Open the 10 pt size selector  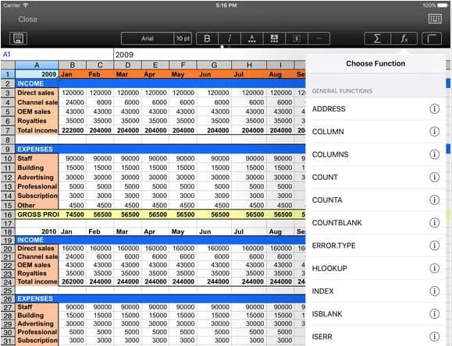(x=183, y=38)
